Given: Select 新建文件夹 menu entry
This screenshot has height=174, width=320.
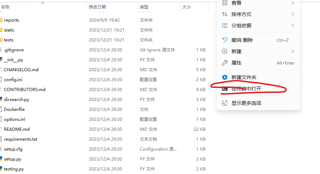Looking at the screenshot, I should [258, 77].
